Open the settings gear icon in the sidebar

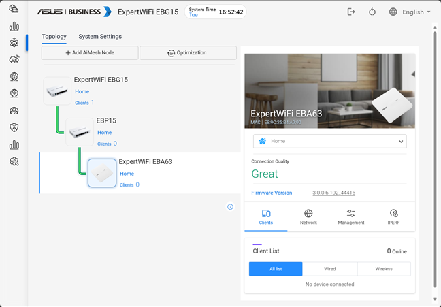14,161
